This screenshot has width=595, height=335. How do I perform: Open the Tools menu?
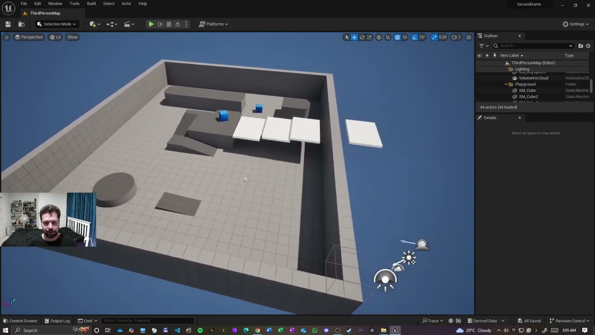74,4
